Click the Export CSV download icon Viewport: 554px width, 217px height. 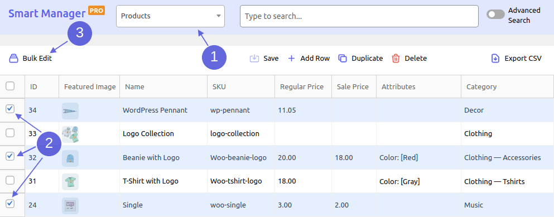(x=495, y=59)
